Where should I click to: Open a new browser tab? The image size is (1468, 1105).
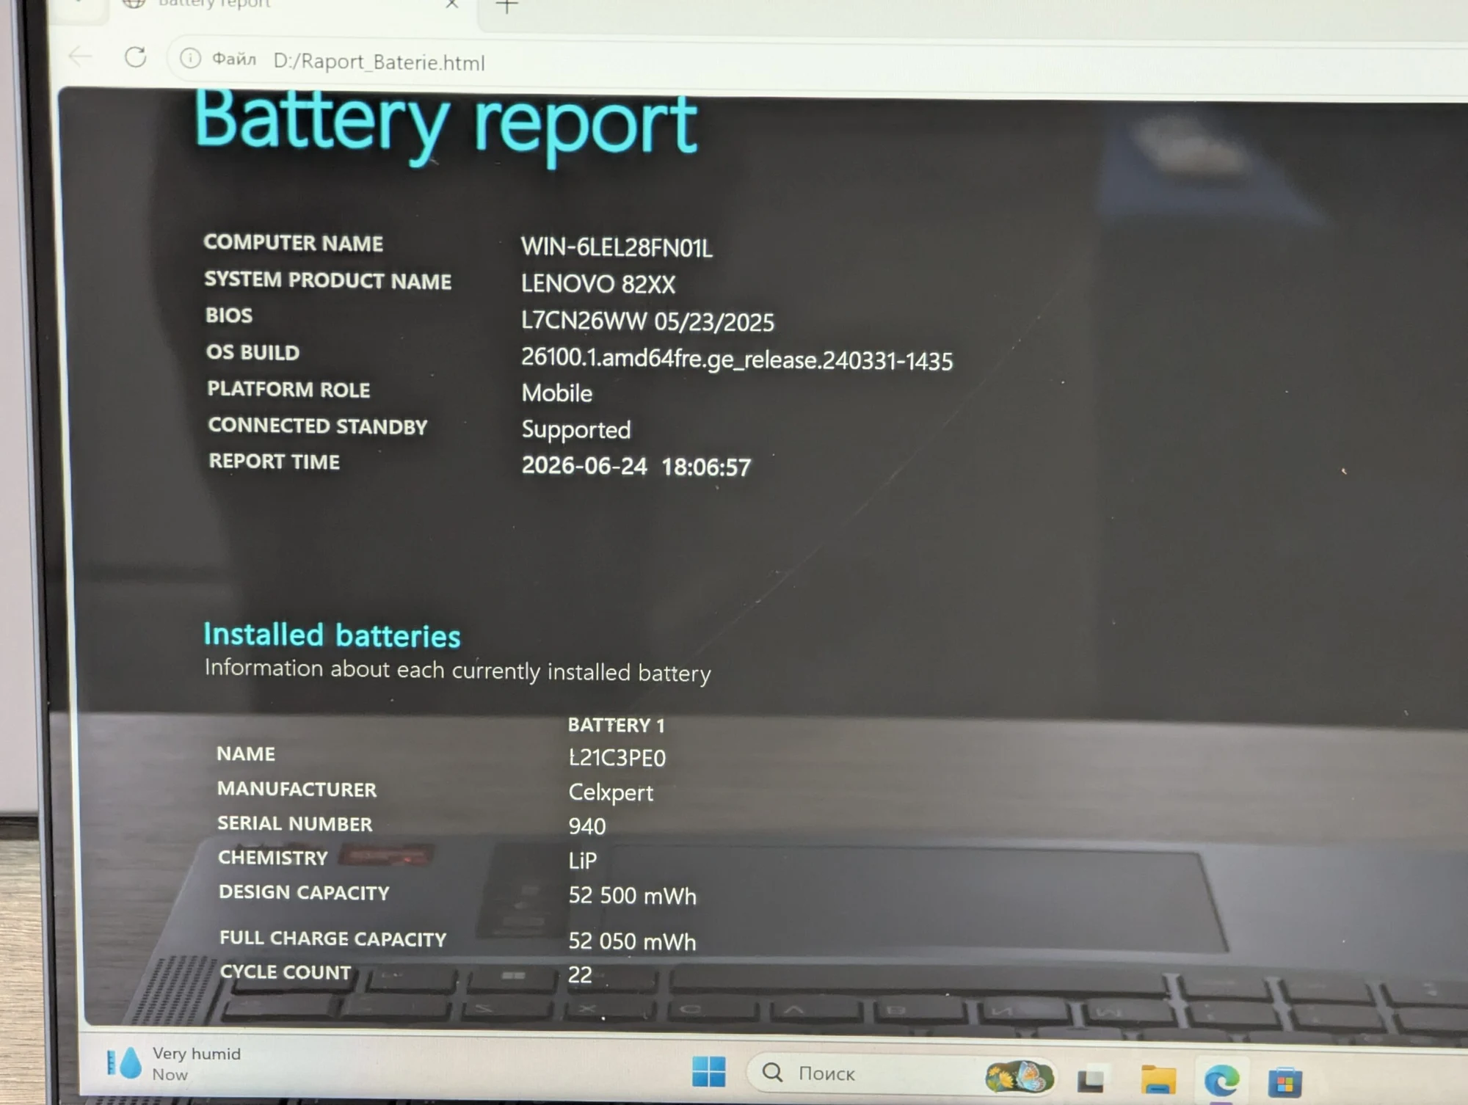pos(506,7)
